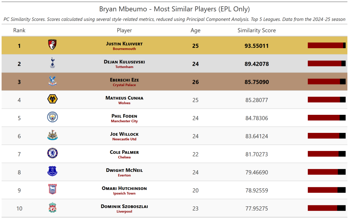Click the Bournemouth club crest icon

tap(52, 45)
